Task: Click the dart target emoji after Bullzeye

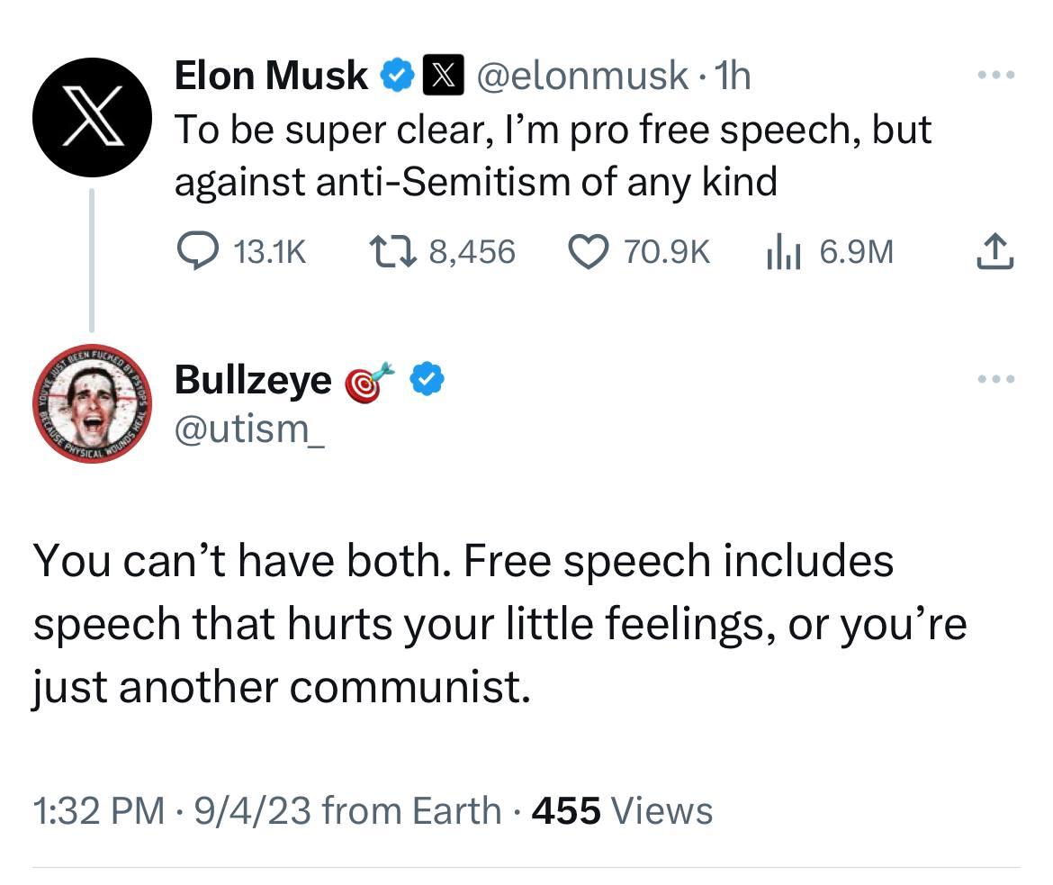Action: point(369,382)
